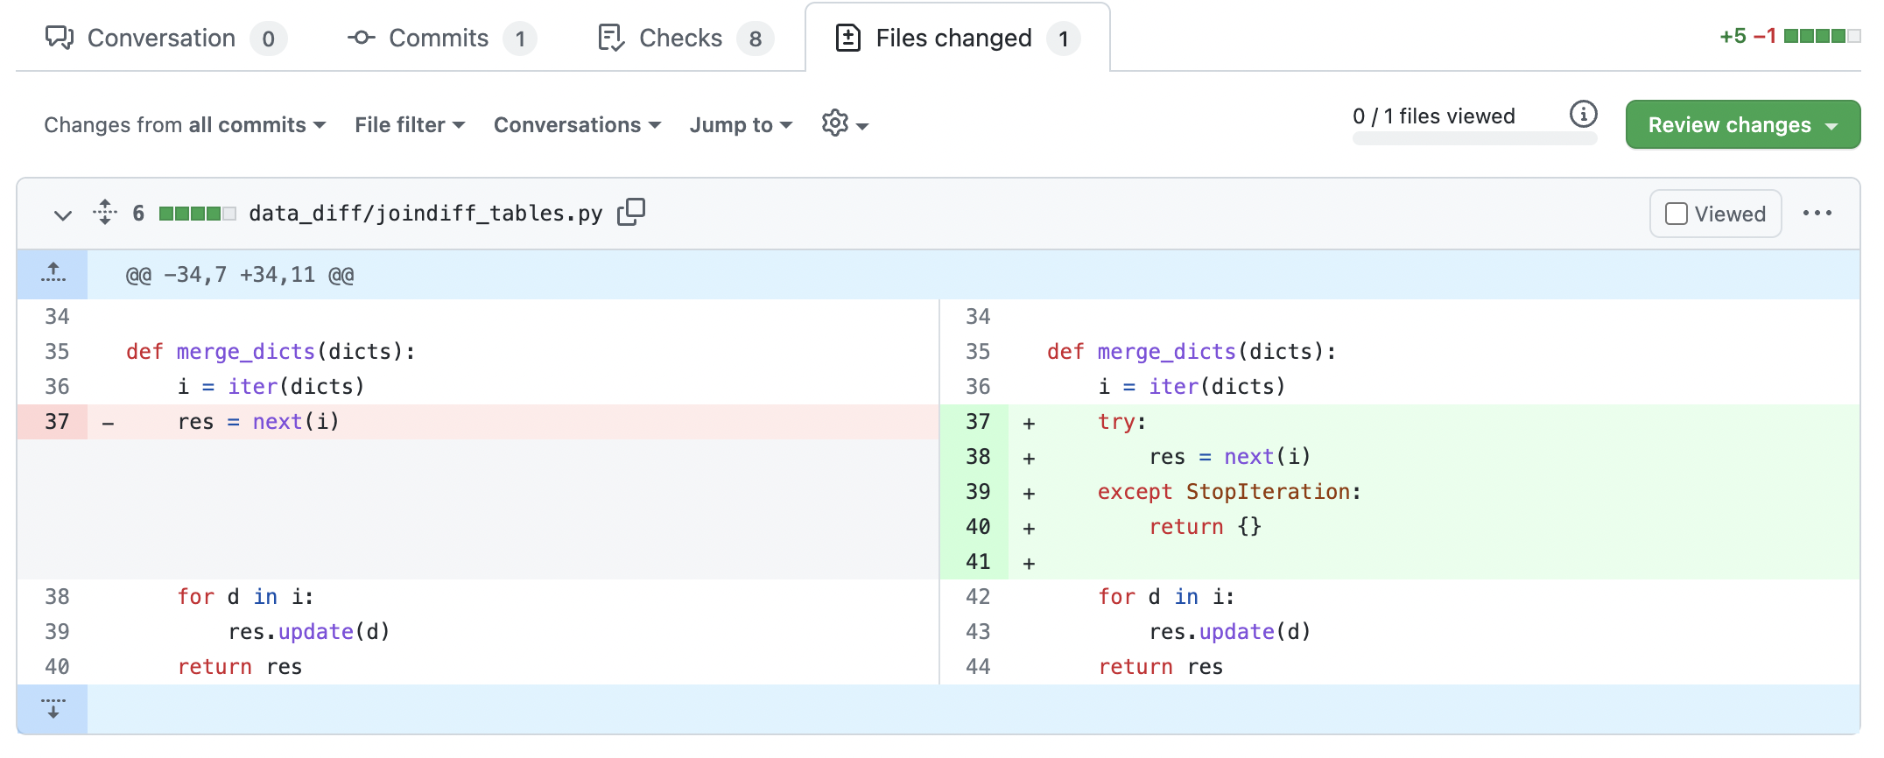Image resolution: width=1884 pixels, height=758 pixels.
Task: Switch to the Commits tab
Action: 440,38
